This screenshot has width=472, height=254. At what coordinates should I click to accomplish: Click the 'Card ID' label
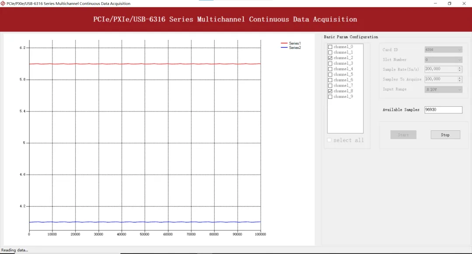pyautogui.click(x=390, y=50)
